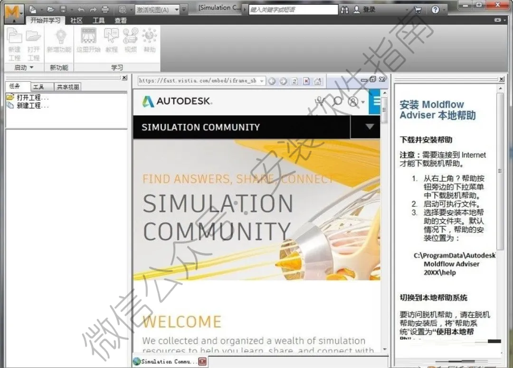Viewport: 513px width, 368px height.
Task: Click the save quick-access icon
Action: click(63, 10)
